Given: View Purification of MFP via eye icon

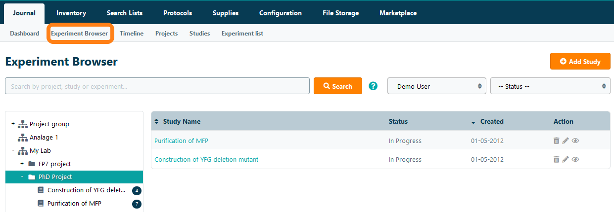Looking at the screenshot, I should pos(575,141).
